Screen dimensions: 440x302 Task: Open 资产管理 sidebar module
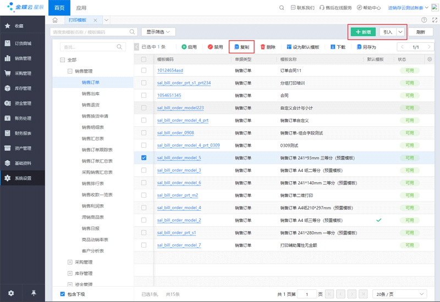tap(23, 148)
